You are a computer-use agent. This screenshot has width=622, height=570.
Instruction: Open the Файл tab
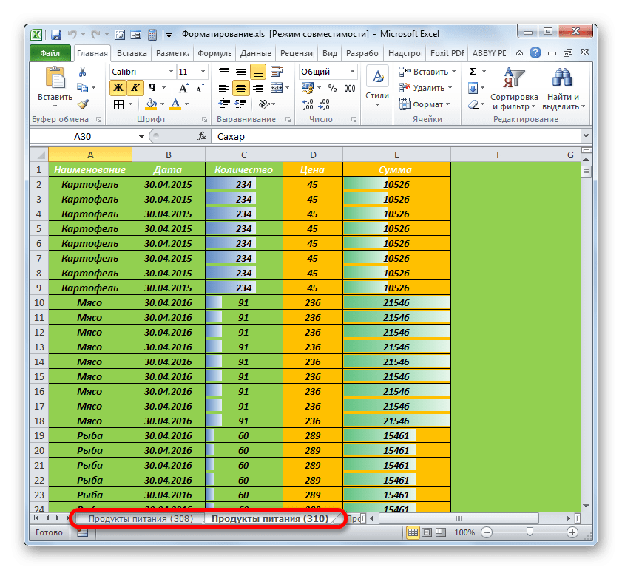click(x=50, y=53)
